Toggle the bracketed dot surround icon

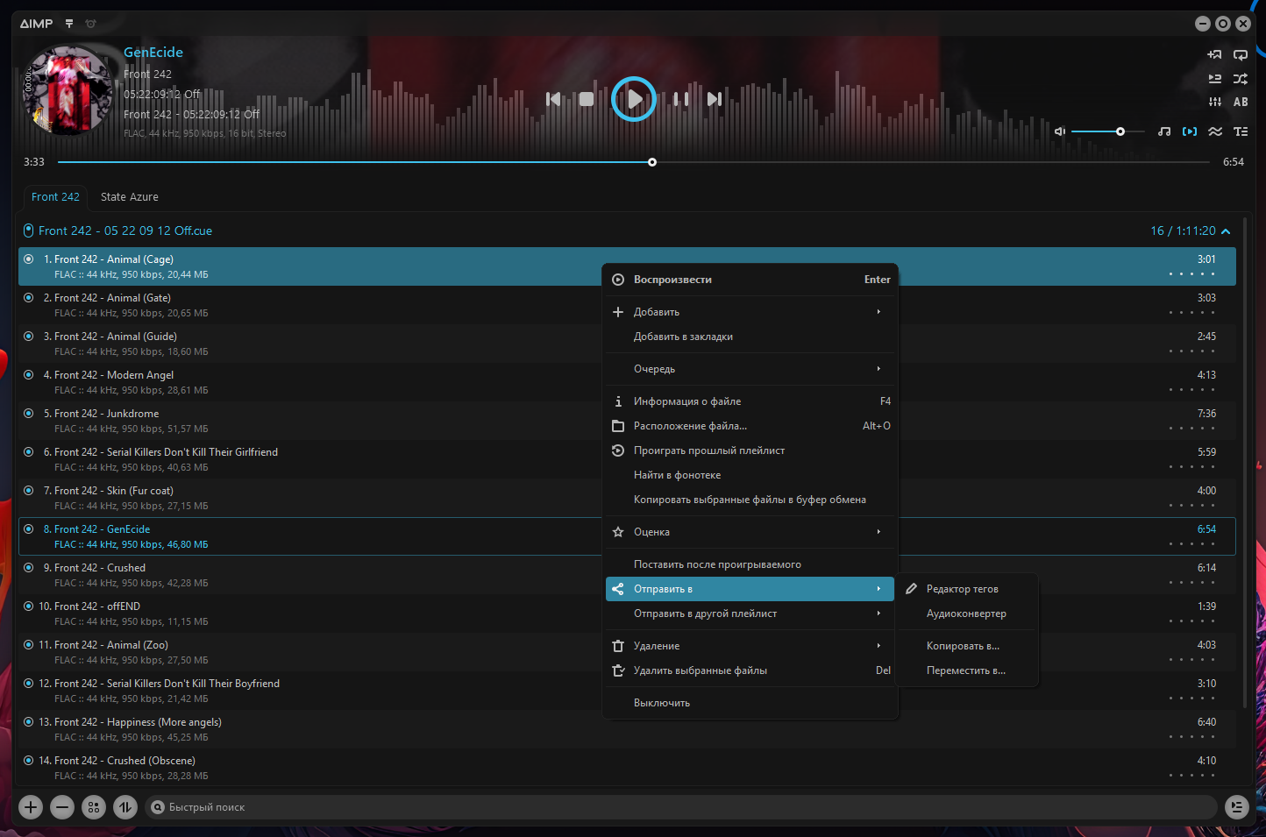click(1190, 131)
